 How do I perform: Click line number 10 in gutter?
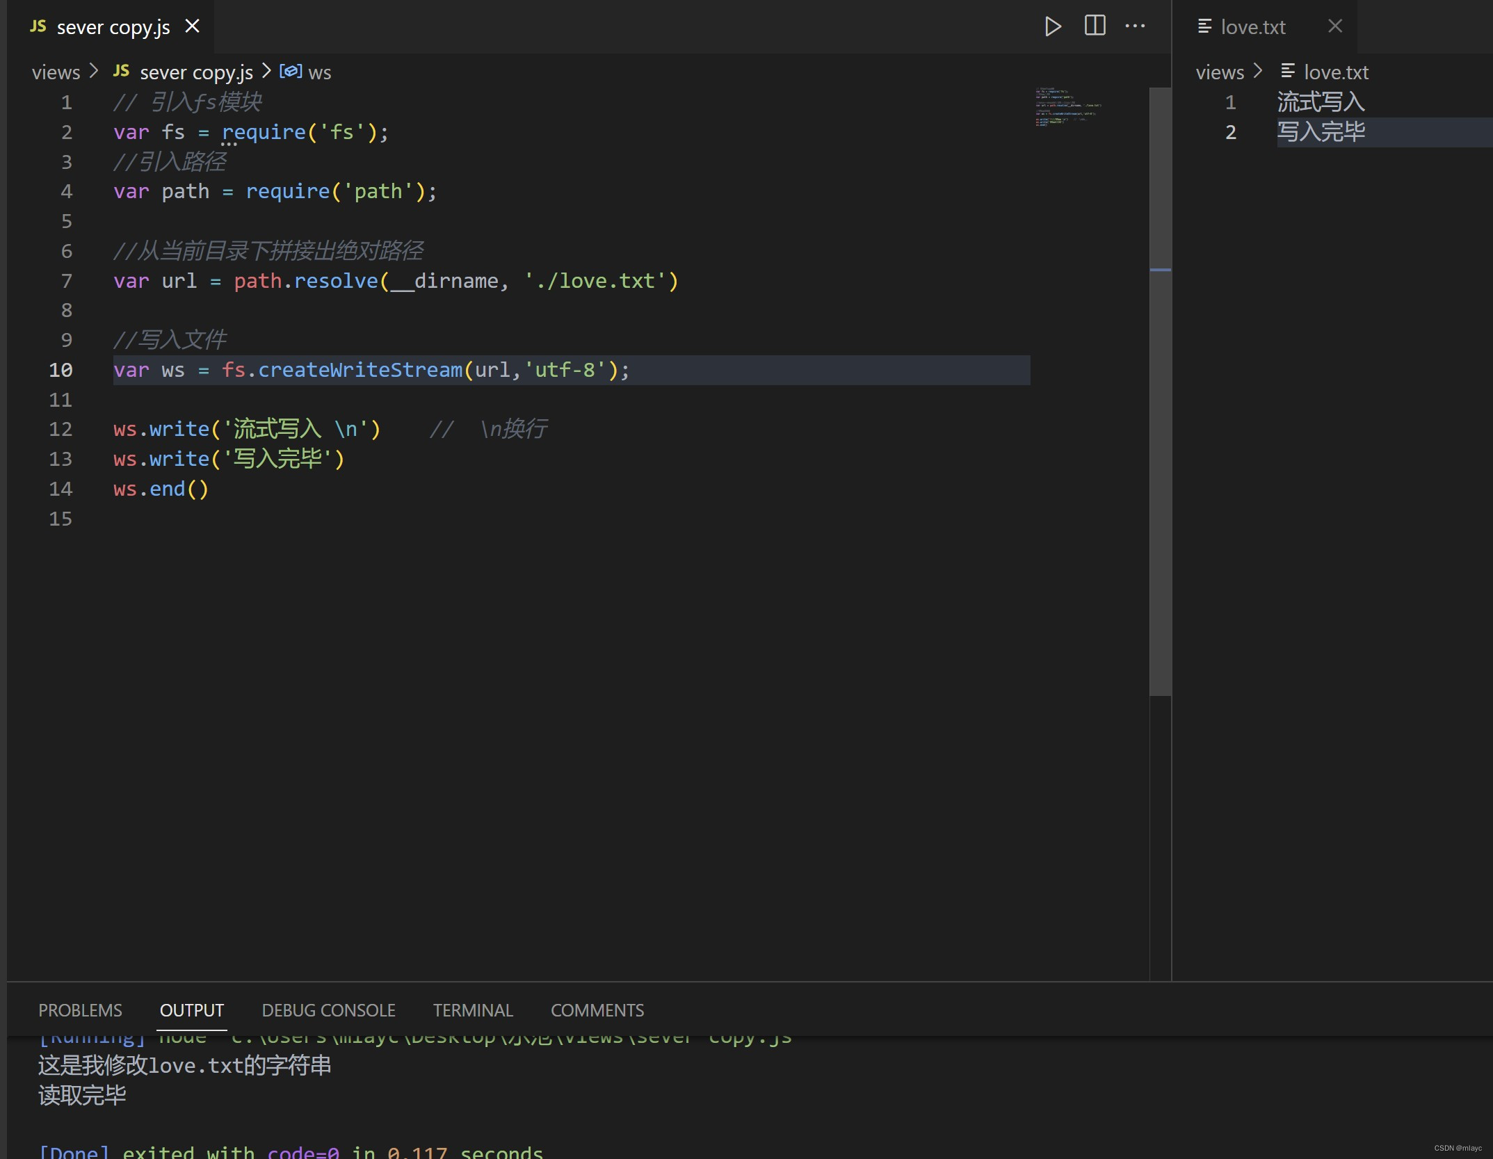[x=60, y=370]
